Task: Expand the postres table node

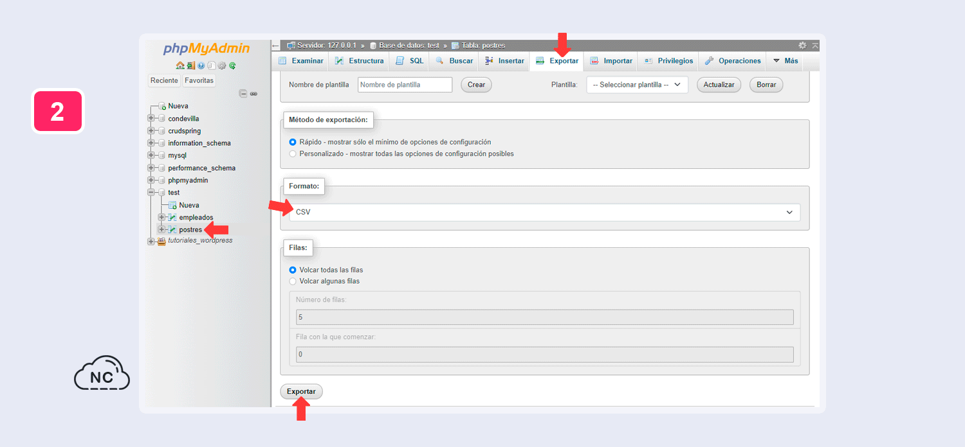Action: (161, 229)
